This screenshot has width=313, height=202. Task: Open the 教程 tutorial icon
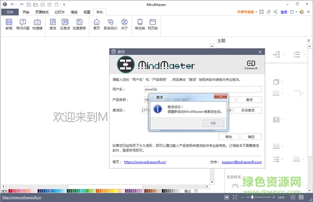tap(9, 24)
